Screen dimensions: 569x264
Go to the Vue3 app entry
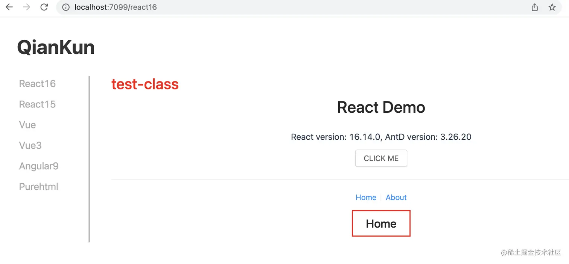click(x=30, y=145)
